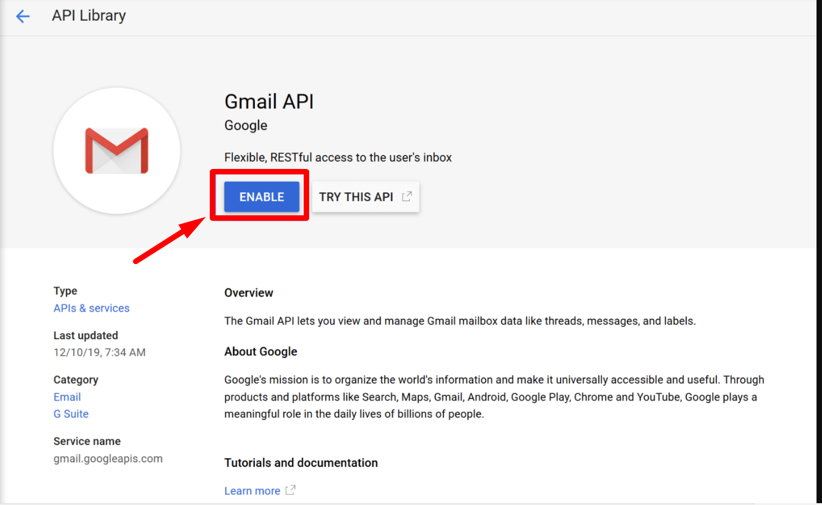
Task: Click the external-link icon next to Learn more
Action: click(289, 490)
